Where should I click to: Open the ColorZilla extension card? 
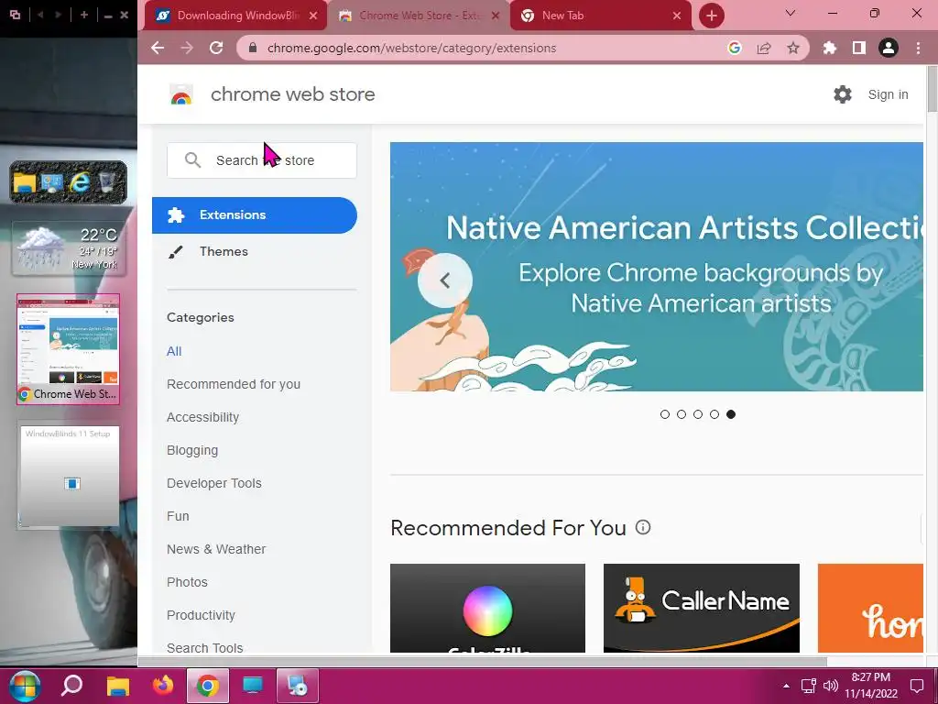[487, 609]
